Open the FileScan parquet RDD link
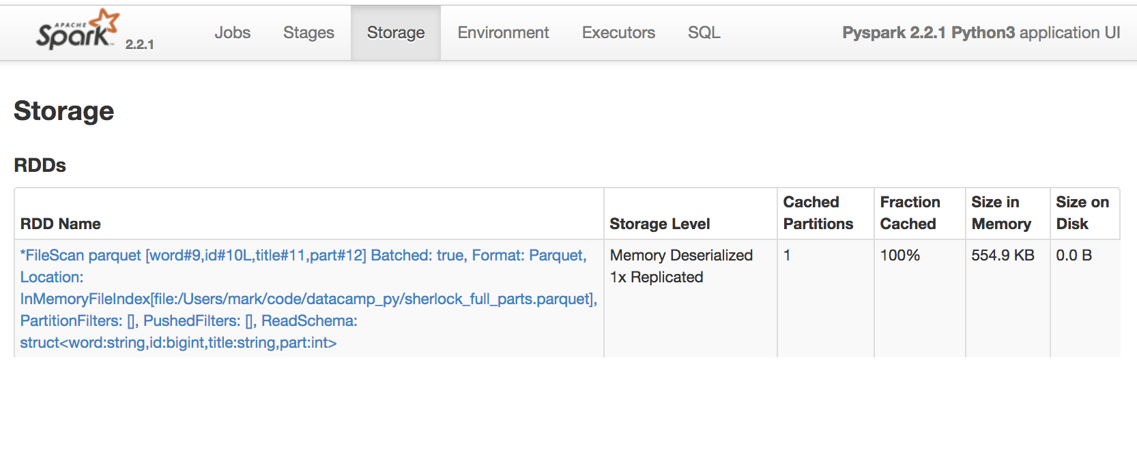1137x461 pixels. (x=308, y=299)
